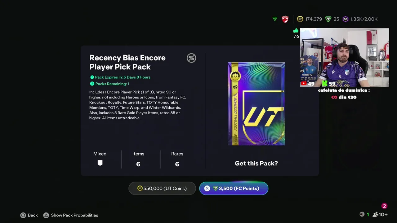
Task: Click the green thumbs-up likes icon
Action: [x=296, y=30]
